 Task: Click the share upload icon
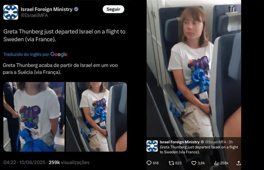(x=239, y=163)
